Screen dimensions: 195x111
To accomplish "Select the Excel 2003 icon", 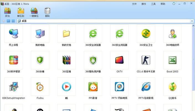I will coord(173,60).
